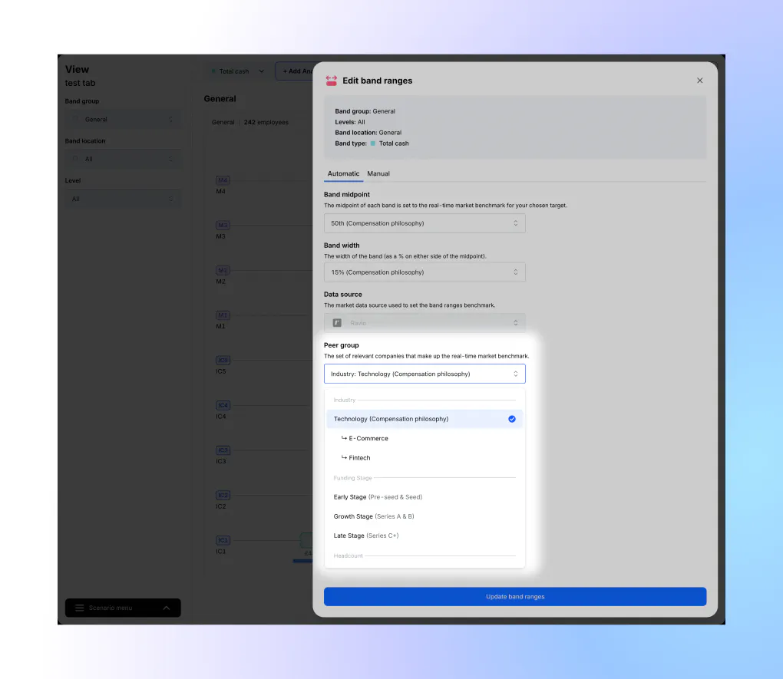
Task: Open the Band group General dropdown
Action: pos(123,120)
